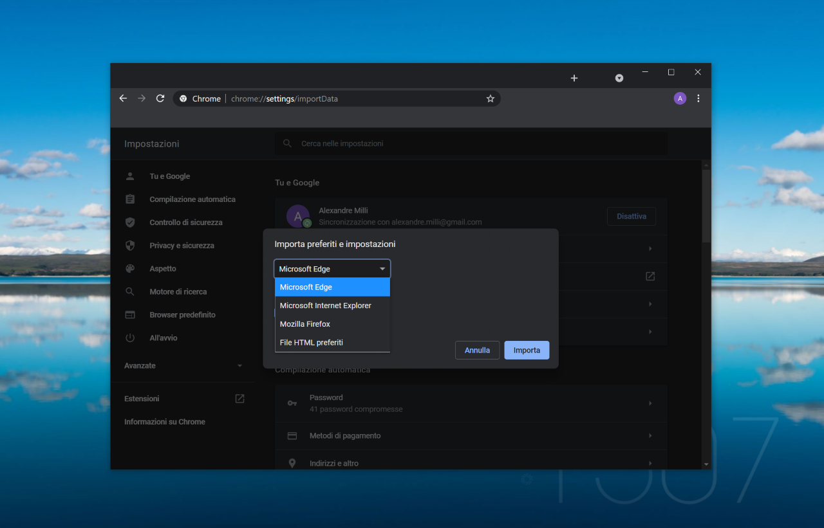Click the Password settings row
This screenshot has height=528, width=824.
click(471, 403)
